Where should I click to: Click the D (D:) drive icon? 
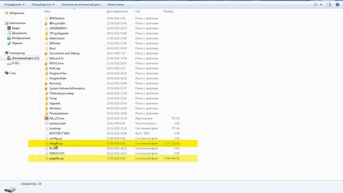[x=9, y=63]
